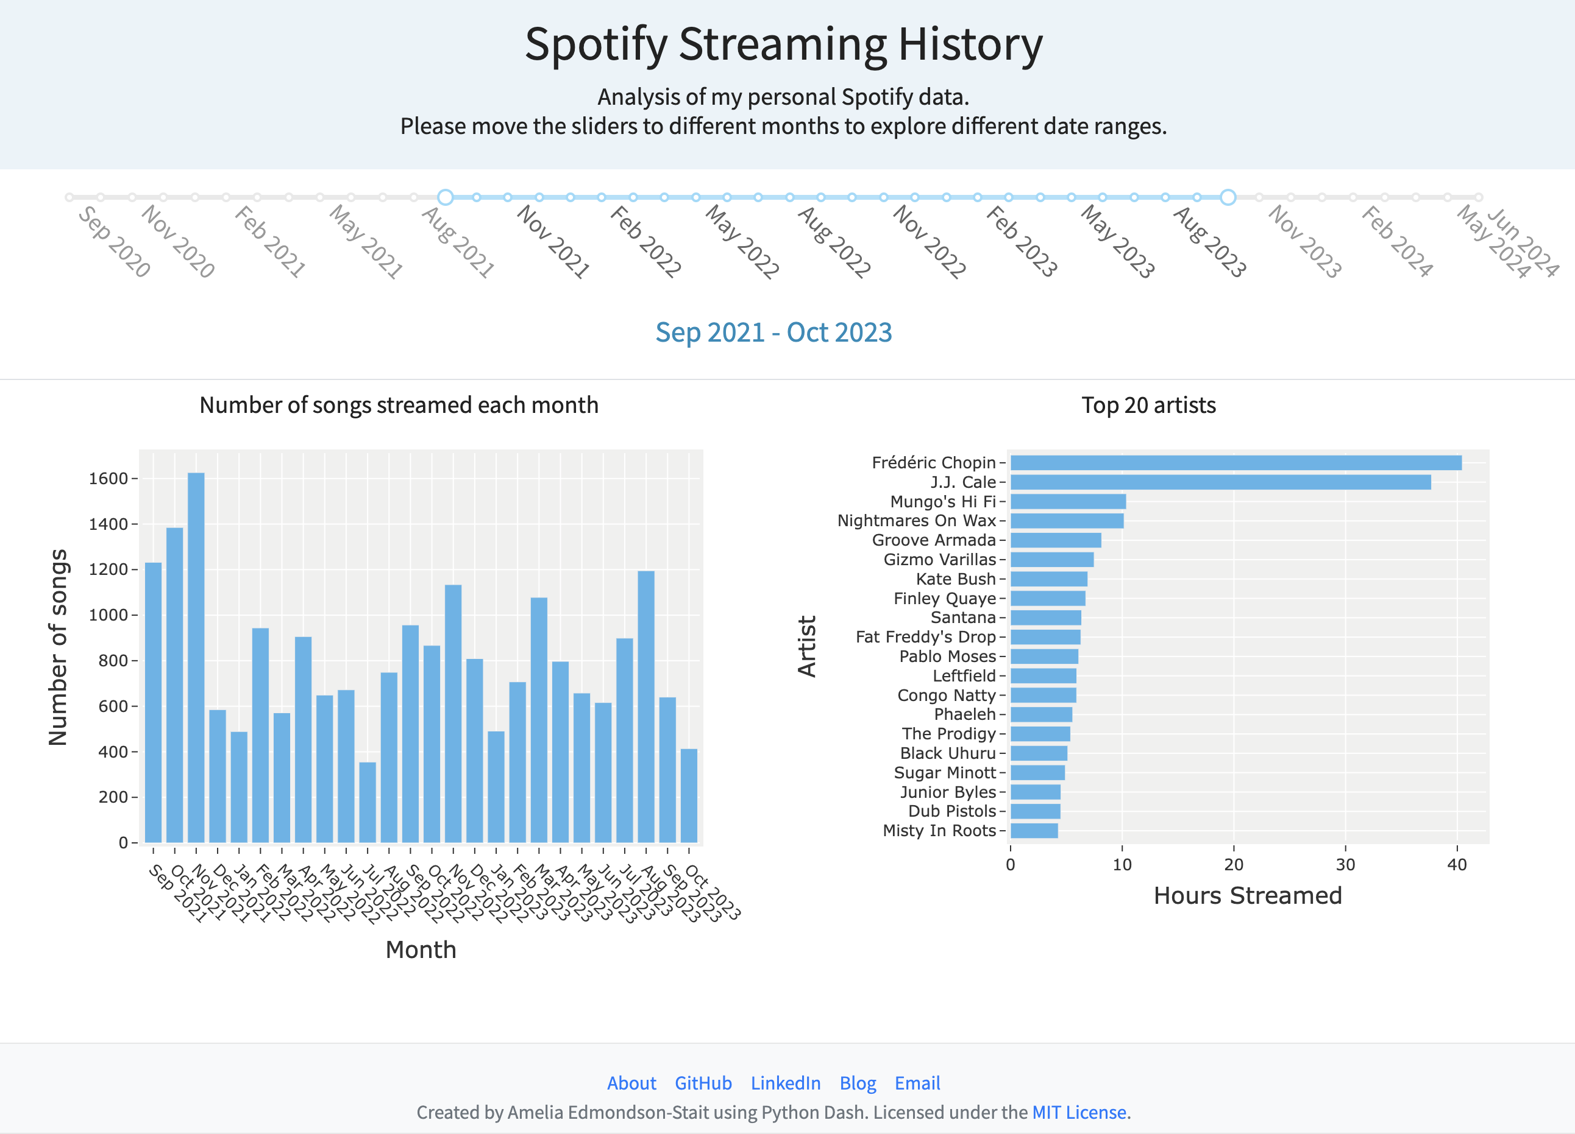Select the Groove Armada artist bar

1056,540
